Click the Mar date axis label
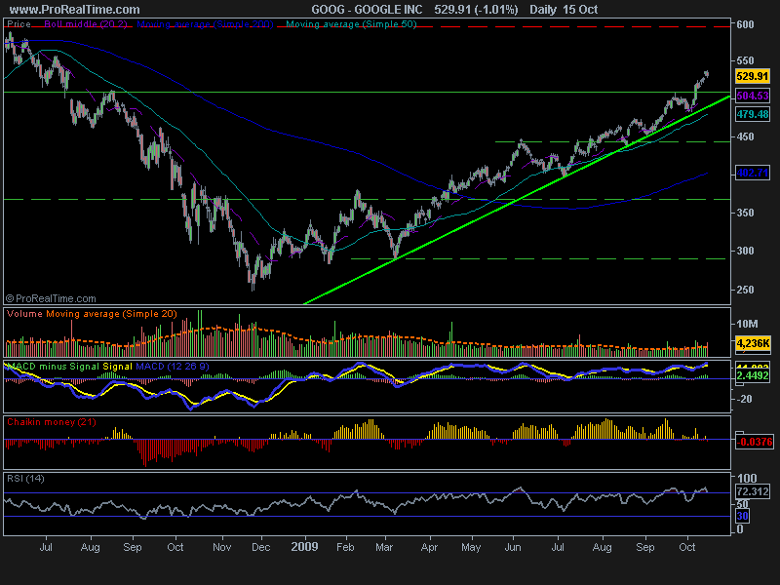This screenshot has width=780, height=585. pyautogui.click(x=384, y=547)
